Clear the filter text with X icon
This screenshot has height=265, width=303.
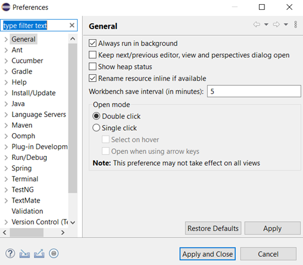point(72,25)
